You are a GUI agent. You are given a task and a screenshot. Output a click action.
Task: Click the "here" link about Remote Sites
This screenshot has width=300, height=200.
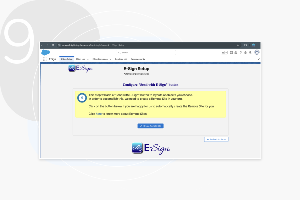point(99,114)
